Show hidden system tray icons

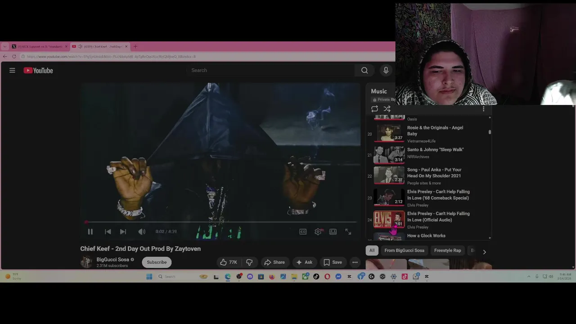tap(529, 277)
